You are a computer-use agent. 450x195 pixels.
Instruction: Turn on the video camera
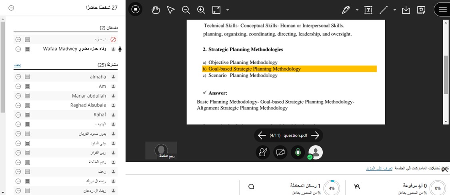280,152
